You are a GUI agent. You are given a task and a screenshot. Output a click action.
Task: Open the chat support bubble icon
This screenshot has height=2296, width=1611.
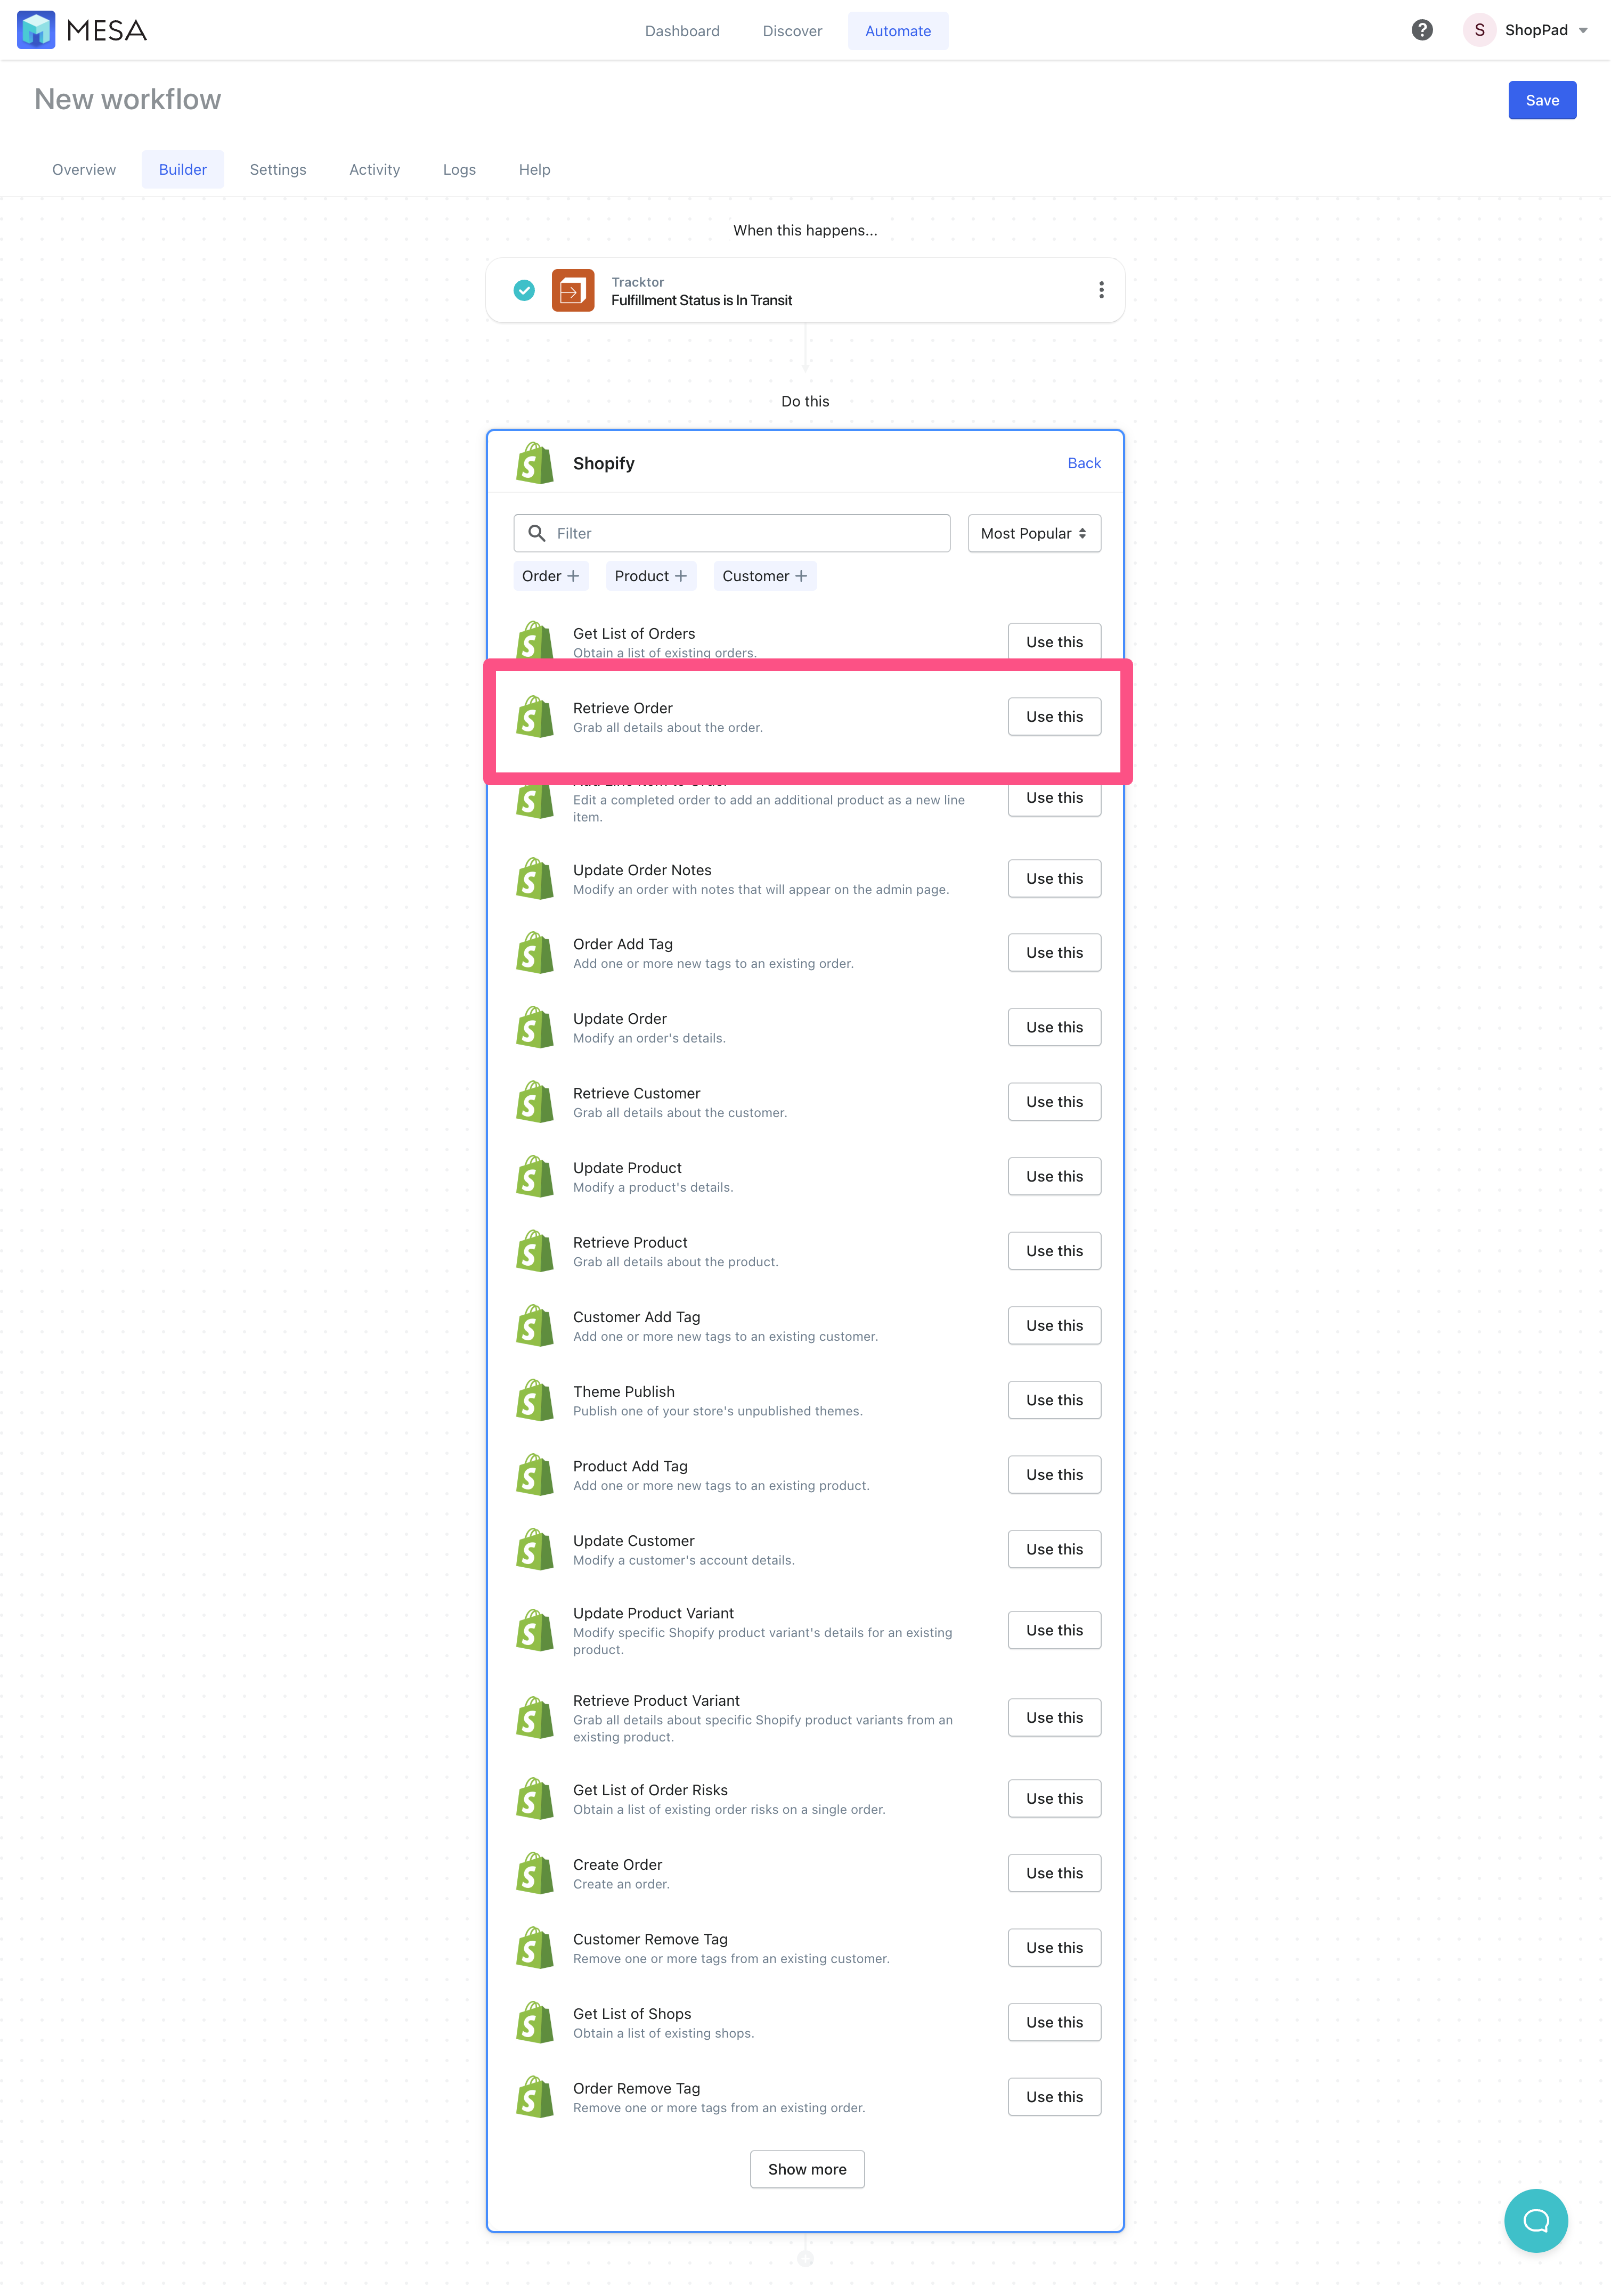(1536, 2221)
